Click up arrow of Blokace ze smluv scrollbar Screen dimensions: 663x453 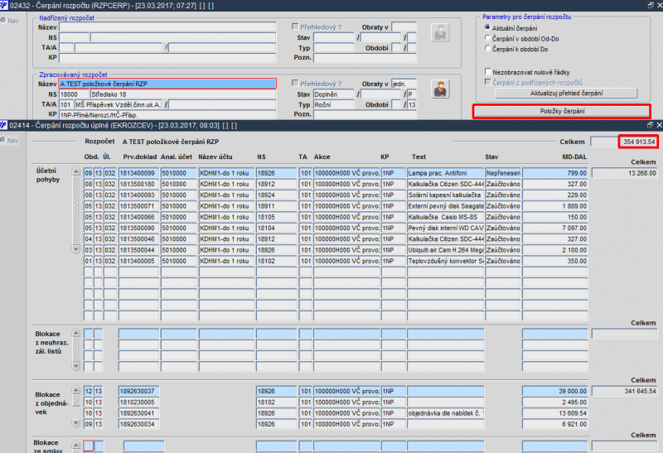point(76,445)
